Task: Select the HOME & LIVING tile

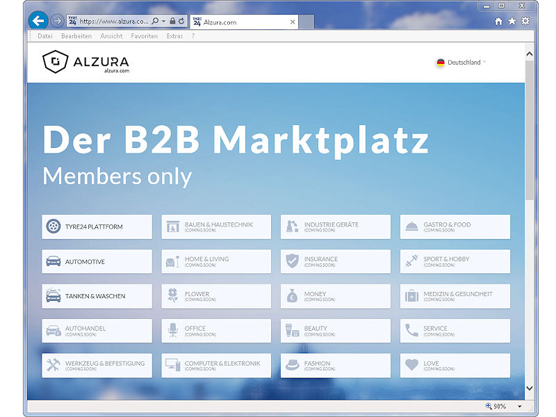Action: pos(216,261)
